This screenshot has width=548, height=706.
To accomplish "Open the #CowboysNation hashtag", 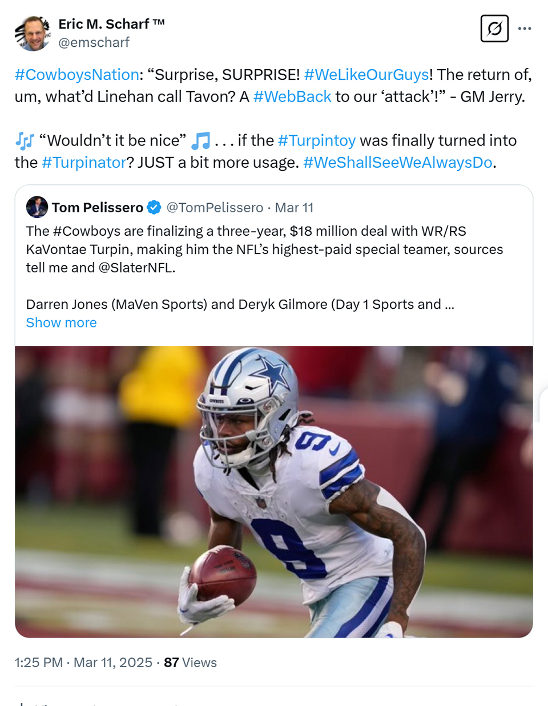I will [77, 75].
